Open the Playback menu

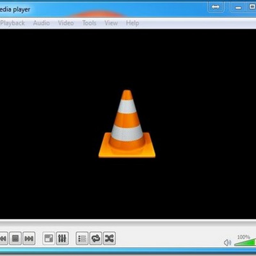[12, 23]
